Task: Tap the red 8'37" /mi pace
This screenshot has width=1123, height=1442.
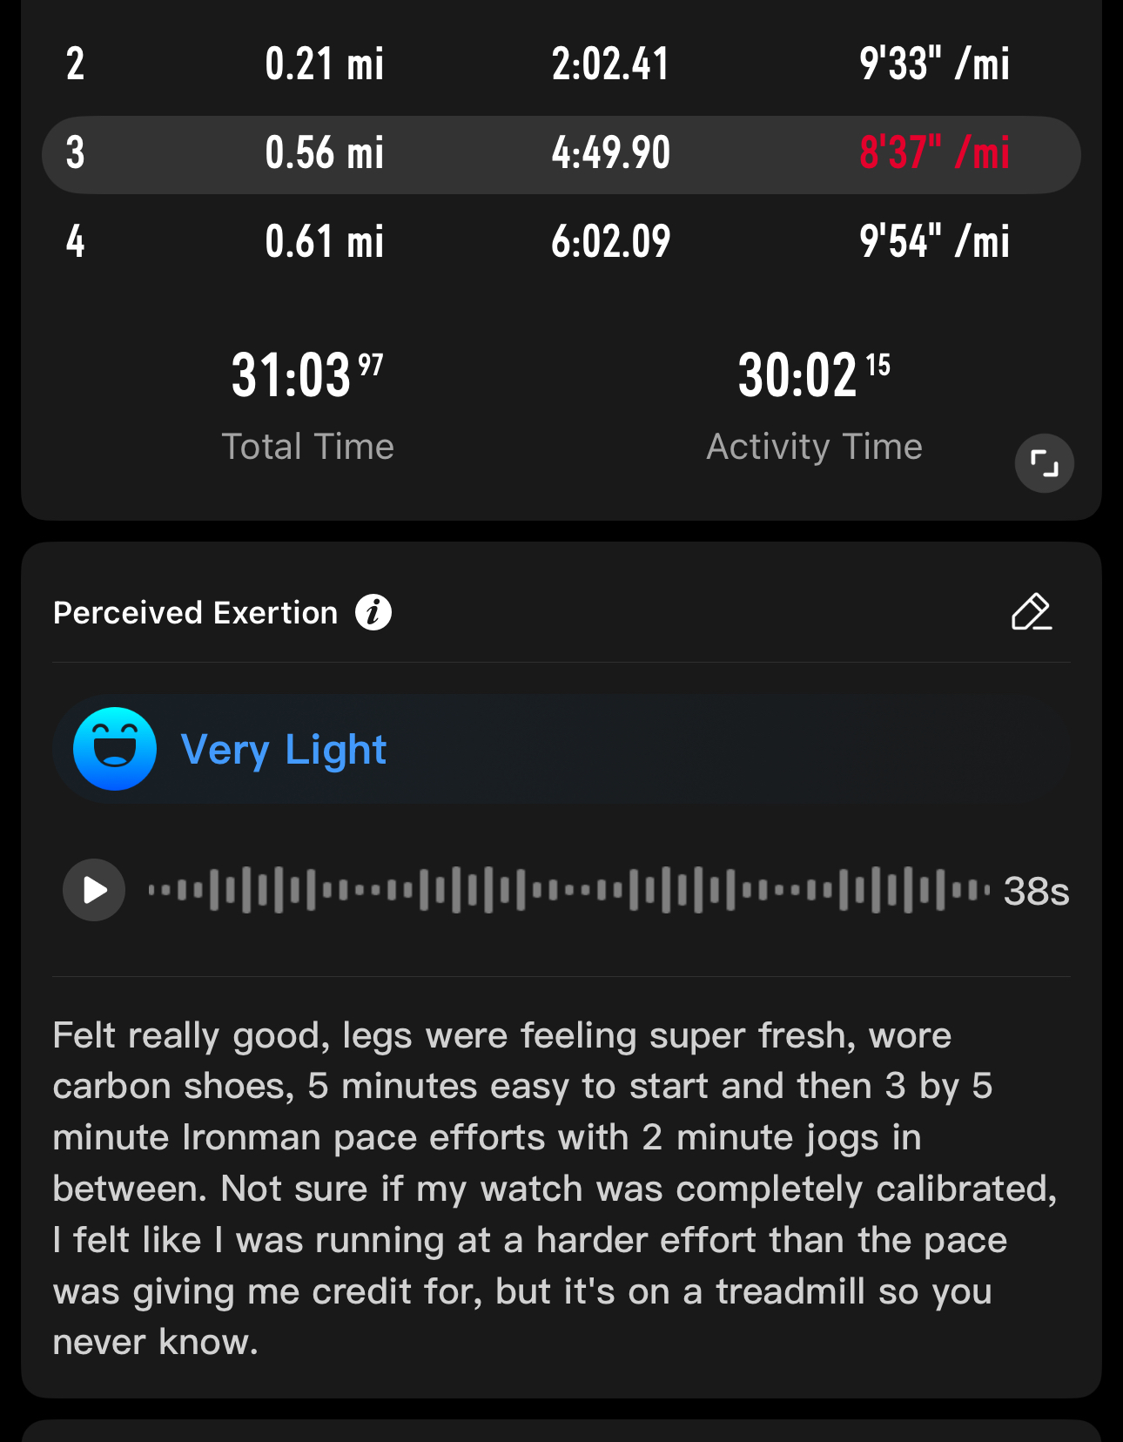Action: (934, 153)
